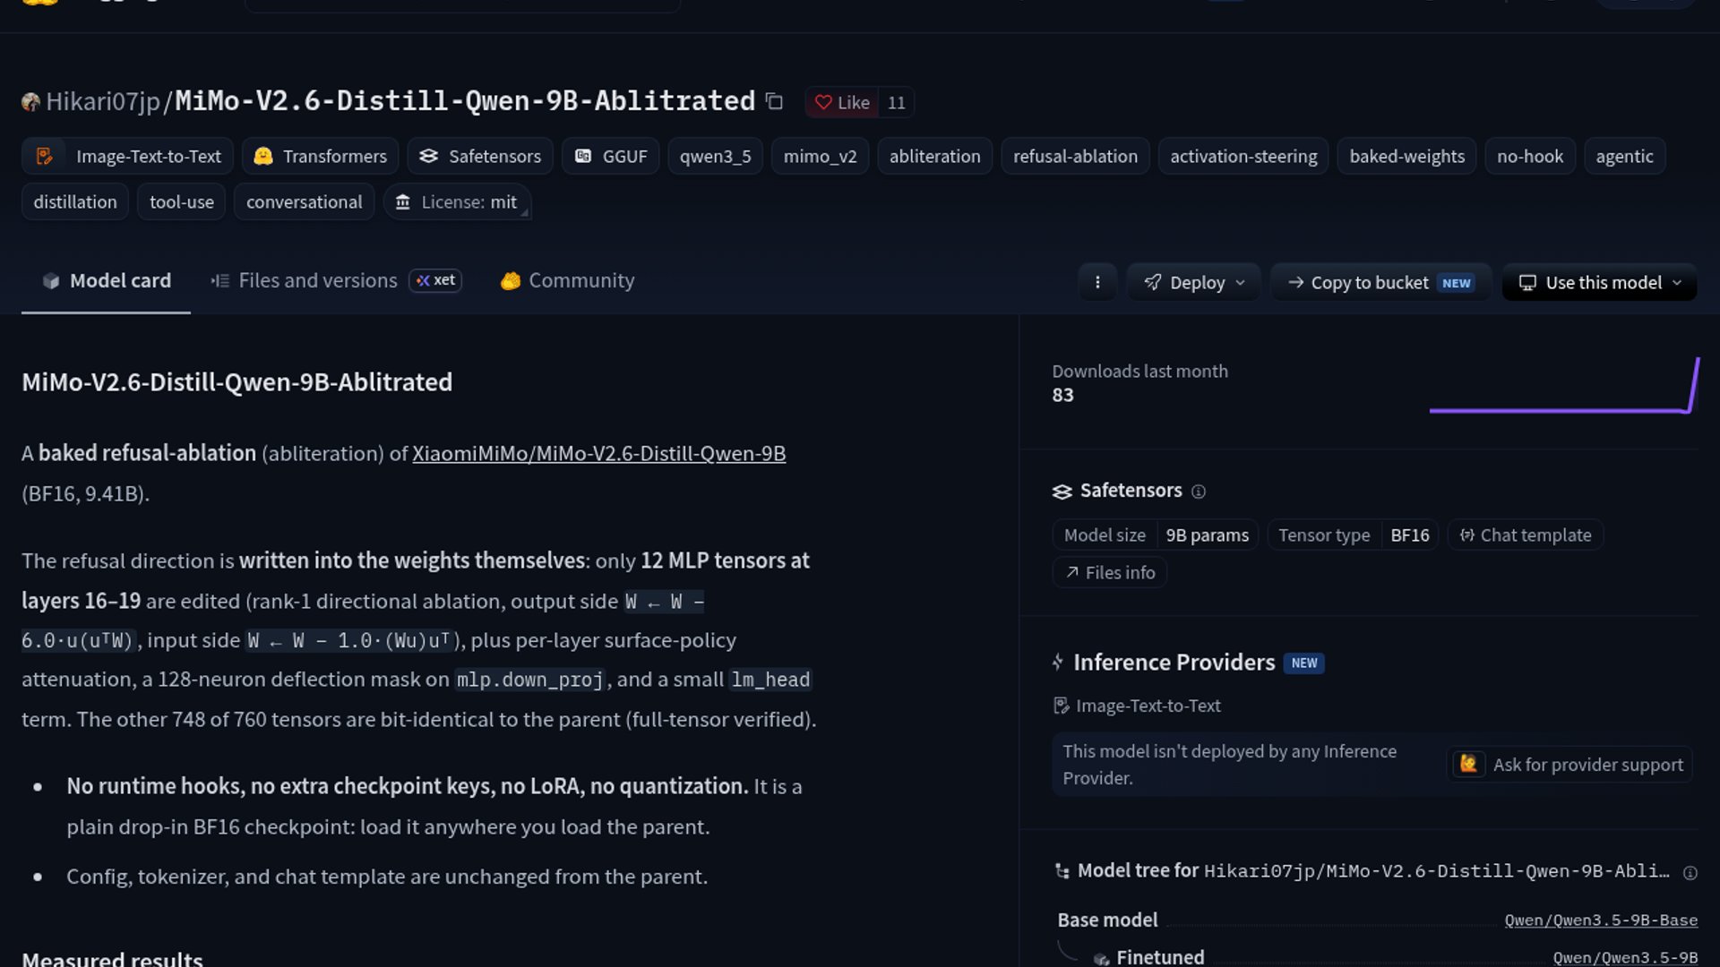Open the distillation tag

[75, 202]
